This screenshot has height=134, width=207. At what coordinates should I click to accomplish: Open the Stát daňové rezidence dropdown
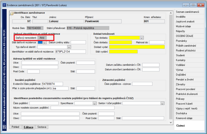click(x=45, y=43)
